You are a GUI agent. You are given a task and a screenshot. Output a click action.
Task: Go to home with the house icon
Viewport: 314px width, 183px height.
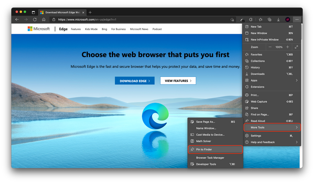click(x=44, y=20)
